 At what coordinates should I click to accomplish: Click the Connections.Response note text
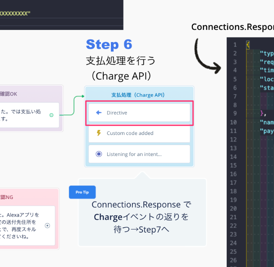click(x=141, y=217)
